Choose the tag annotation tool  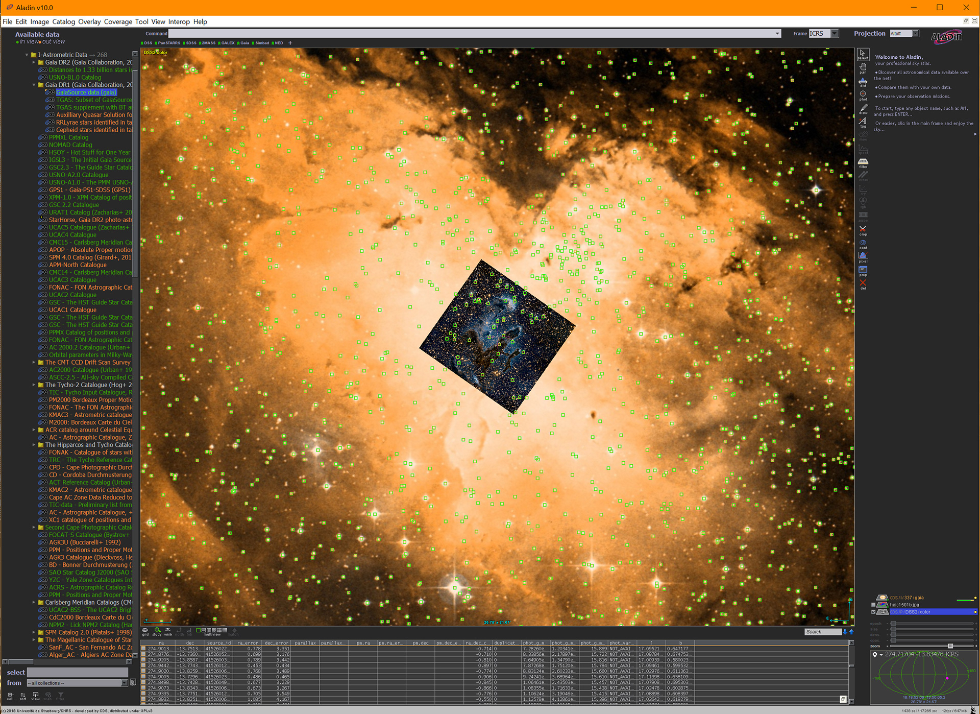click(863, 123)
